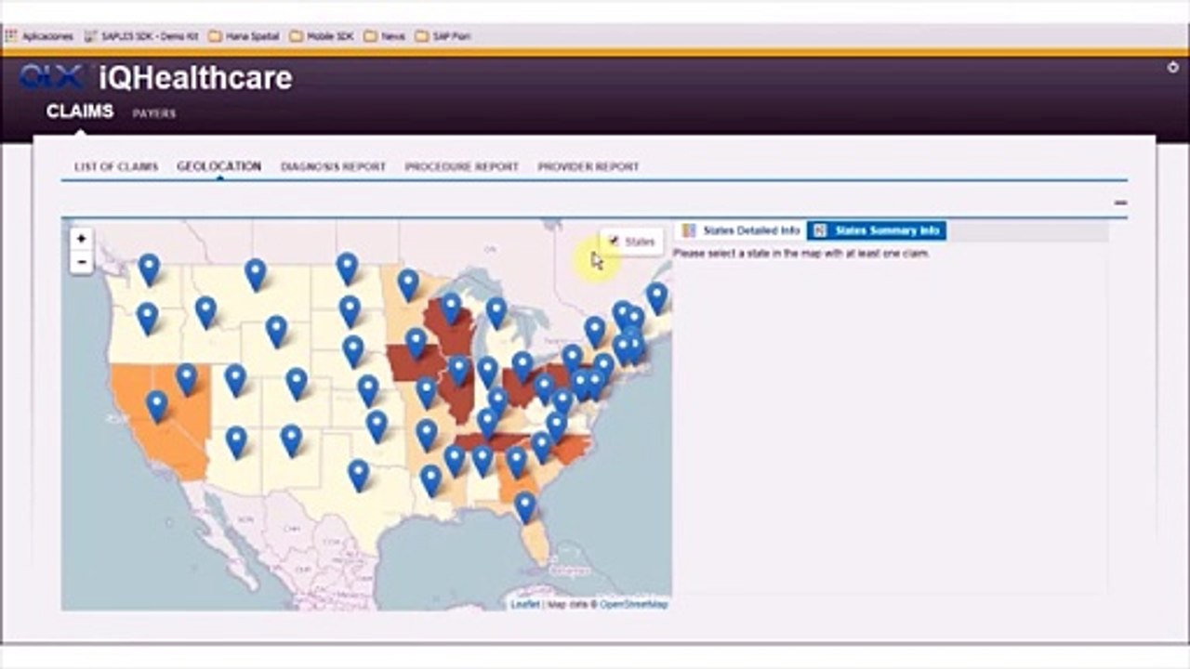Viewport: 1190px width, 669px height.
Task: Open the OpenStreetMap attribution link
Action: point(634,604)
